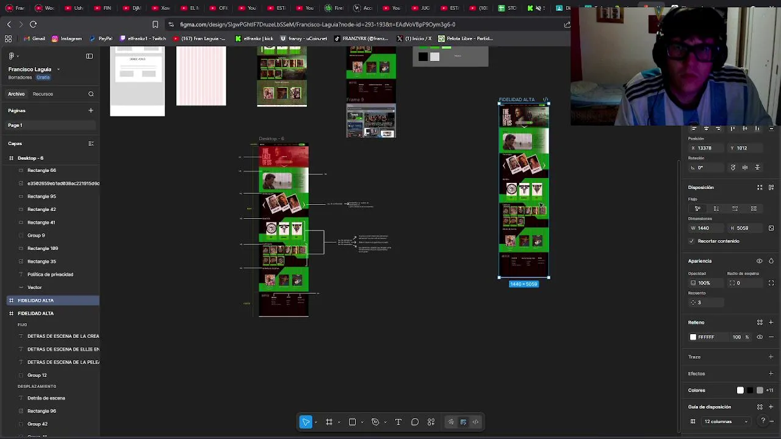Screen dimensions: 781x439
Task: Collapse Disposición auto layout icon
Action: [760, 187]
